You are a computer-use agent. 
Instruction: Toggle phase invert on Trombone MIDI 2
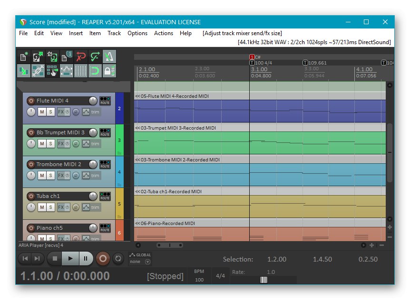tap(76, 176)
